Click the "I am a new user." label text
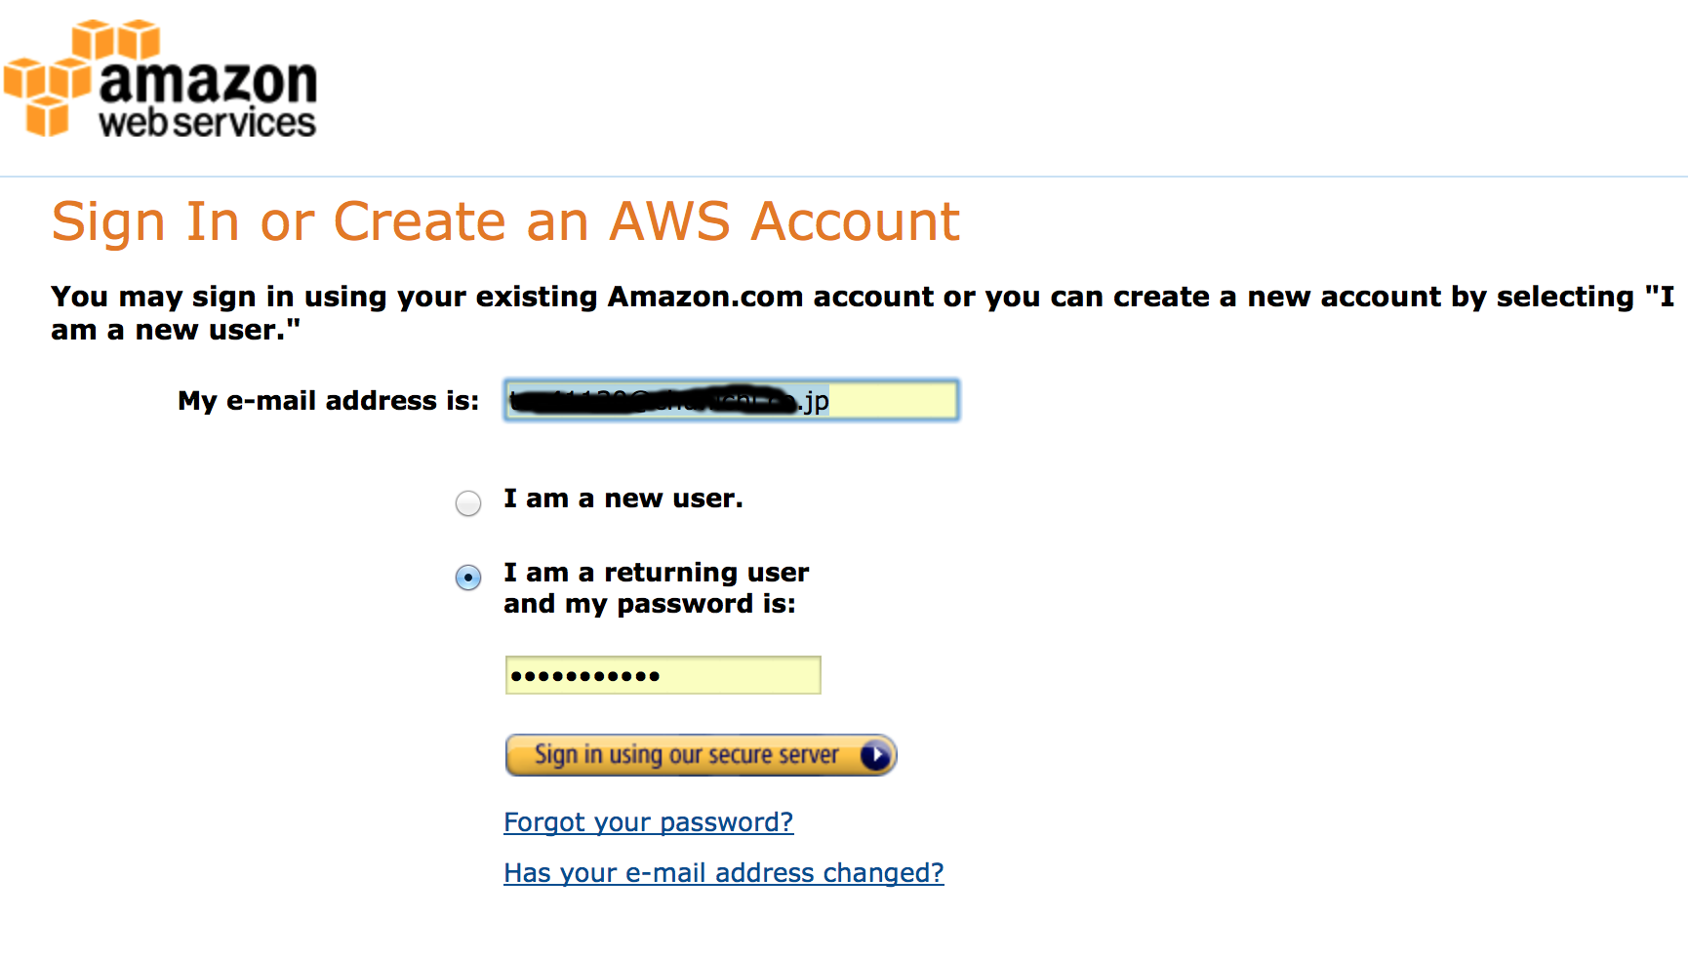Image resolution: width=1688 pixels, height=958 pixels. [623, 499]
